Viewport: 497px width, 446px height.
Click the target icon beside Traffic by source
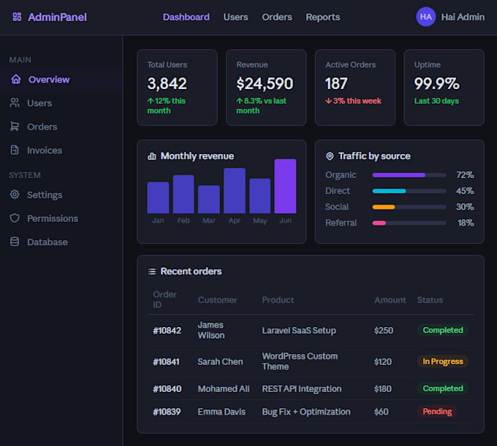[x=330, y=156]
